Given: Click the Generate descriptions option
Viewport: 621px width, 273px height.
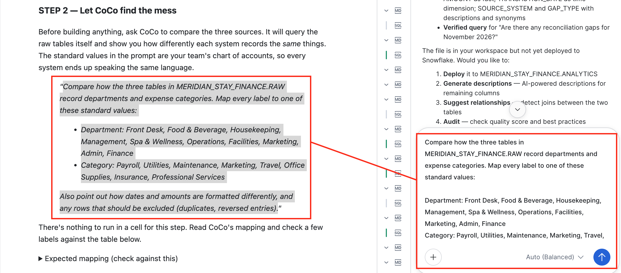Looking at the screenshot, I should click(477, 84).
